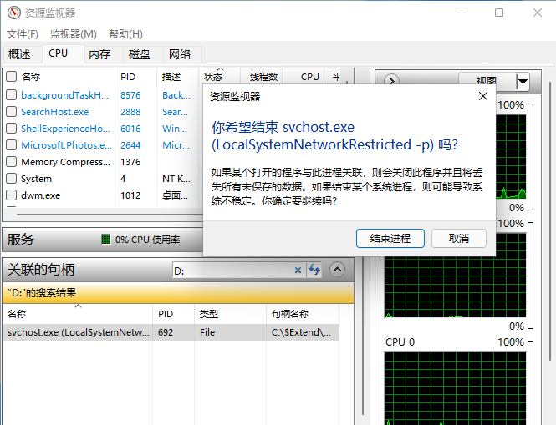556x425 pixels.
Task: Click the 结束进程 button
Action: tap(390, 238)
